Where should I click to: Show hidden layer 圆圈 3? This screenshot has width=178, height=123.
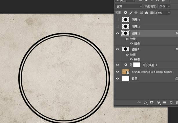tap(117, 27)
